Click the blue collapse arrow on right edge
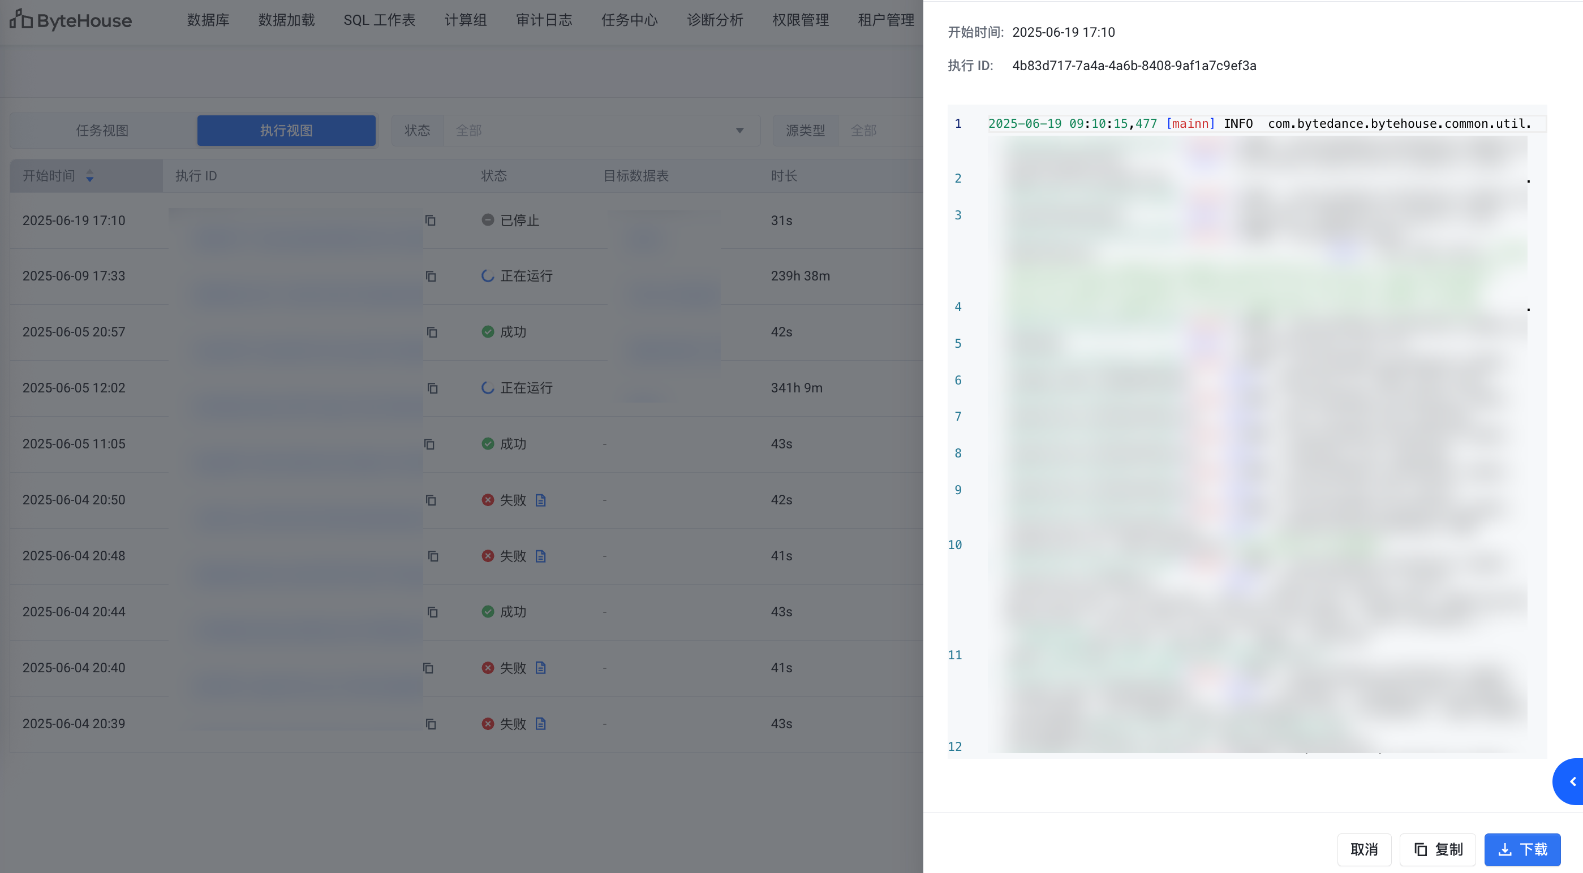Screen dimensions: 1583x873 click(1571, 781)
